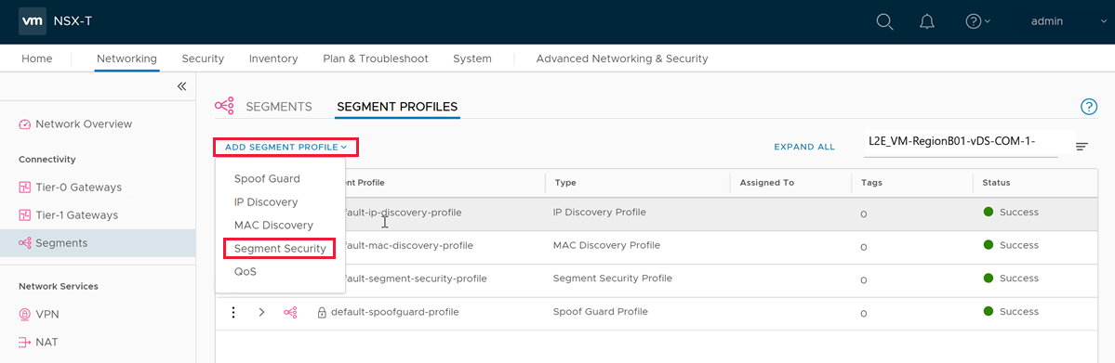Click the Tier-0 Gateways sidebar item
This screenshot has height=363, width=1115.
point(70,188)
